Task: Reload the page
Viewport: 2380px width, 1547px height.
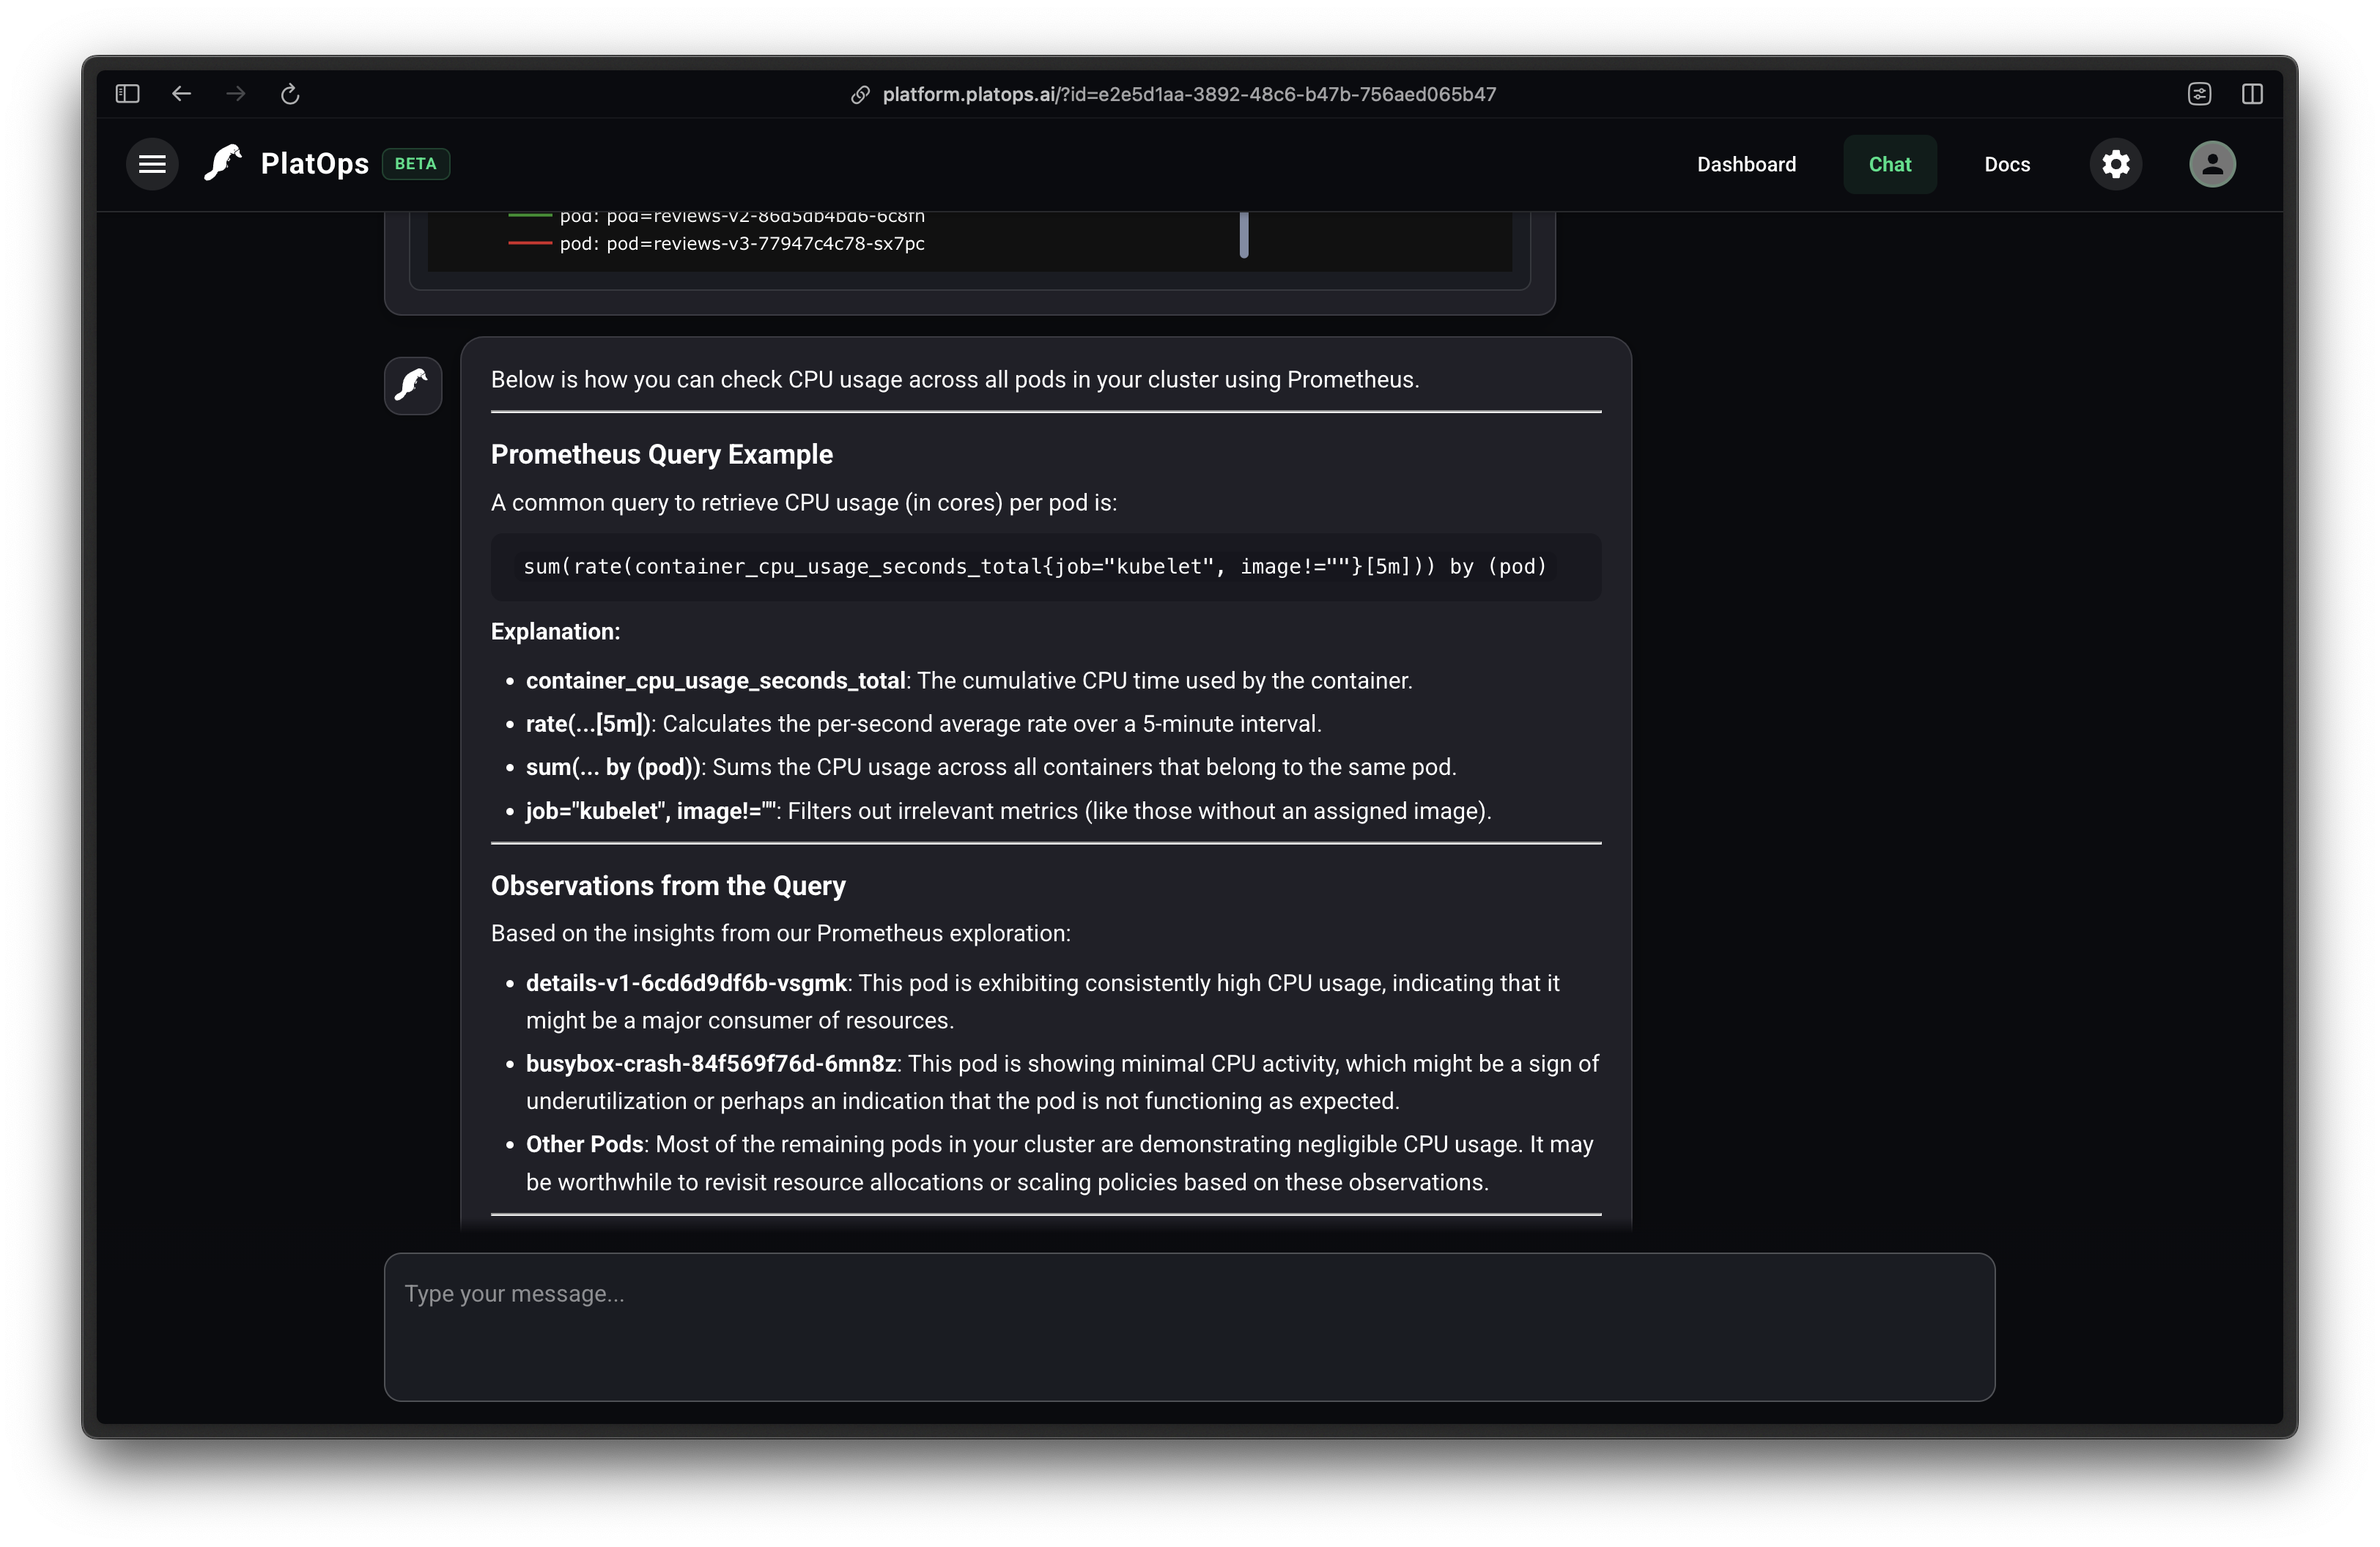Action: [x=290, y=94]
